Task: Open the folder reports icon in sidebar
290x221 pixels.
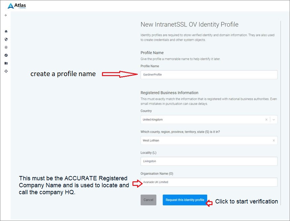Action: coord(6,63)
